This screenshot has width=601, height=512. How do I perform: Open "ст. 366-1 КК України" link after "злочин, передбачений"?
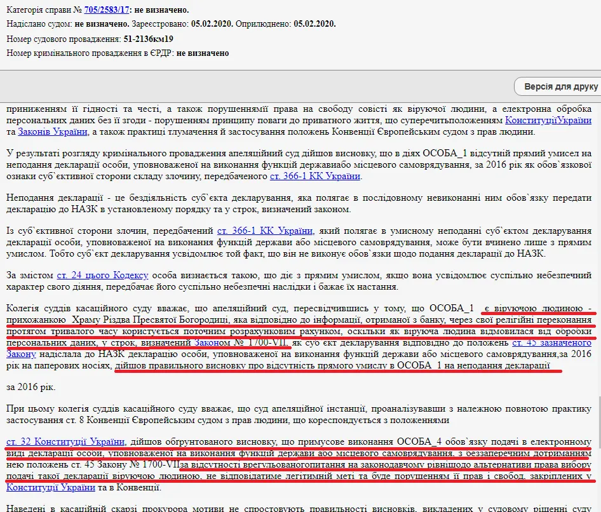[265, 231]
